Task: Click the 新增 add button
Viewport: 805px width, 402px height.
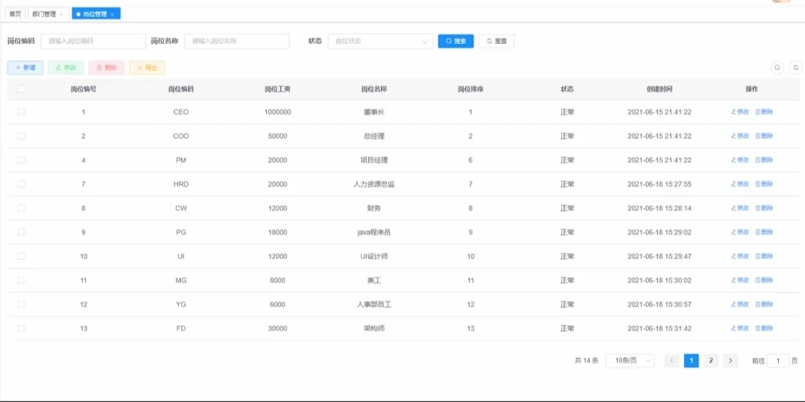Action: pyautogui.click(x=25, y=68)
